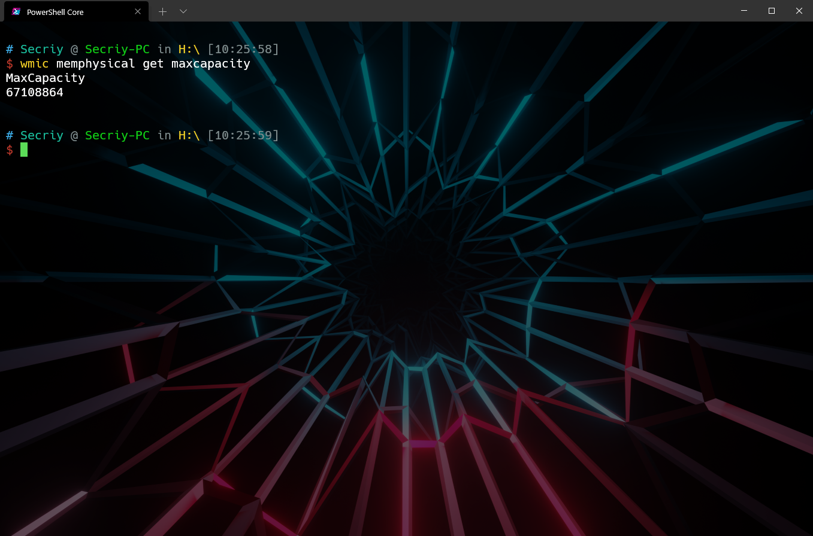Click the PowerShell icon in the tab
The image size is (813, 536).
pos(17,11)
